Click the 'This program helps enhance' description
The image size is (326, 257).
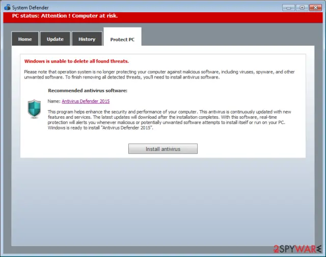tap(169, 120)
